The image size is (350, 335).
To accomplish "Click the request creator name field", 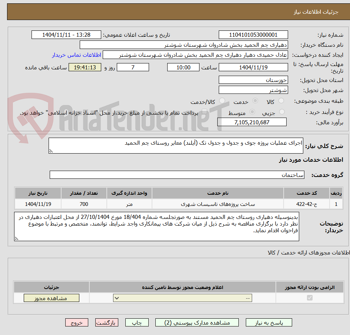I will (x=195, y=55).
